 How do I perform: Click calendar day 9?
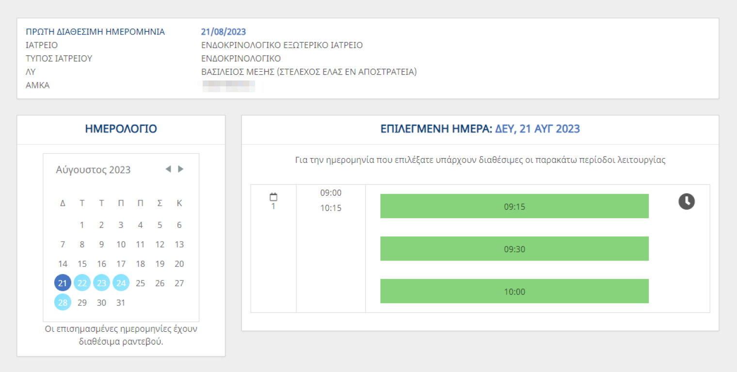(x=101, y=244)
